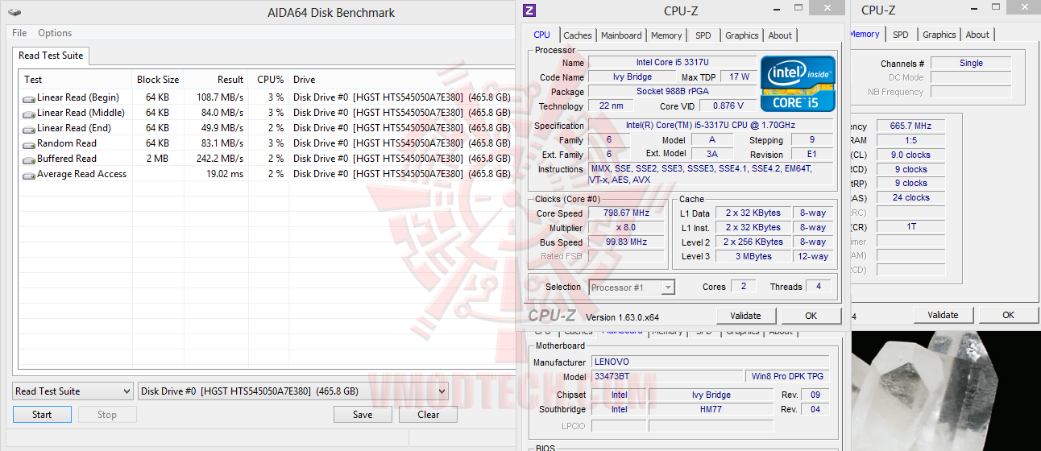Open the SPD tab in front CPU-Z window
1041x451 pixels.
703,35
